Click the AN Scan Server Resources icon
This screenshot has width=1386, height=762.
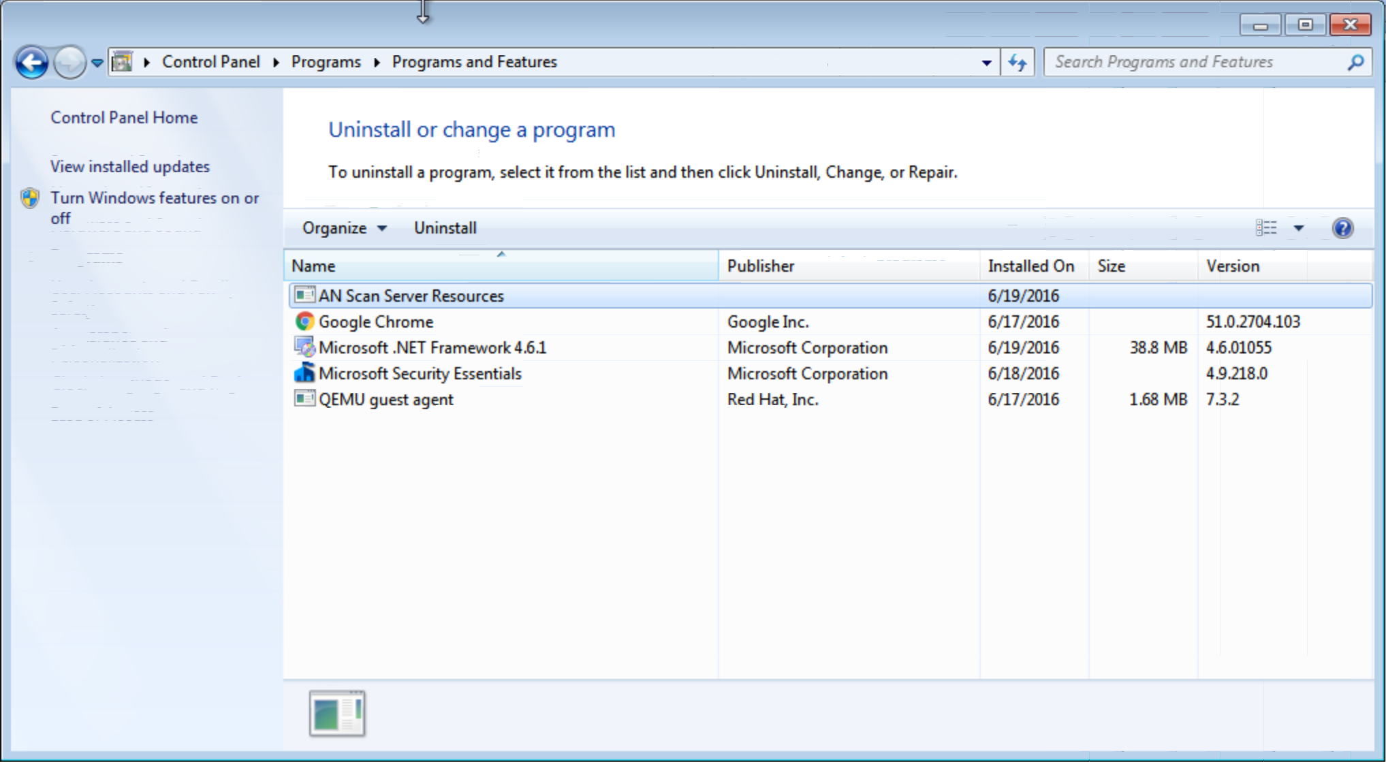(304, 295)
